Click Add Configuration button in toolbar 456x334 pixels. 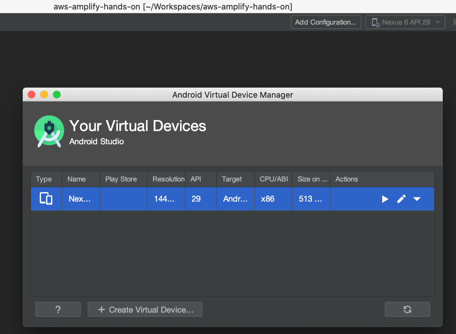point(326,22)
